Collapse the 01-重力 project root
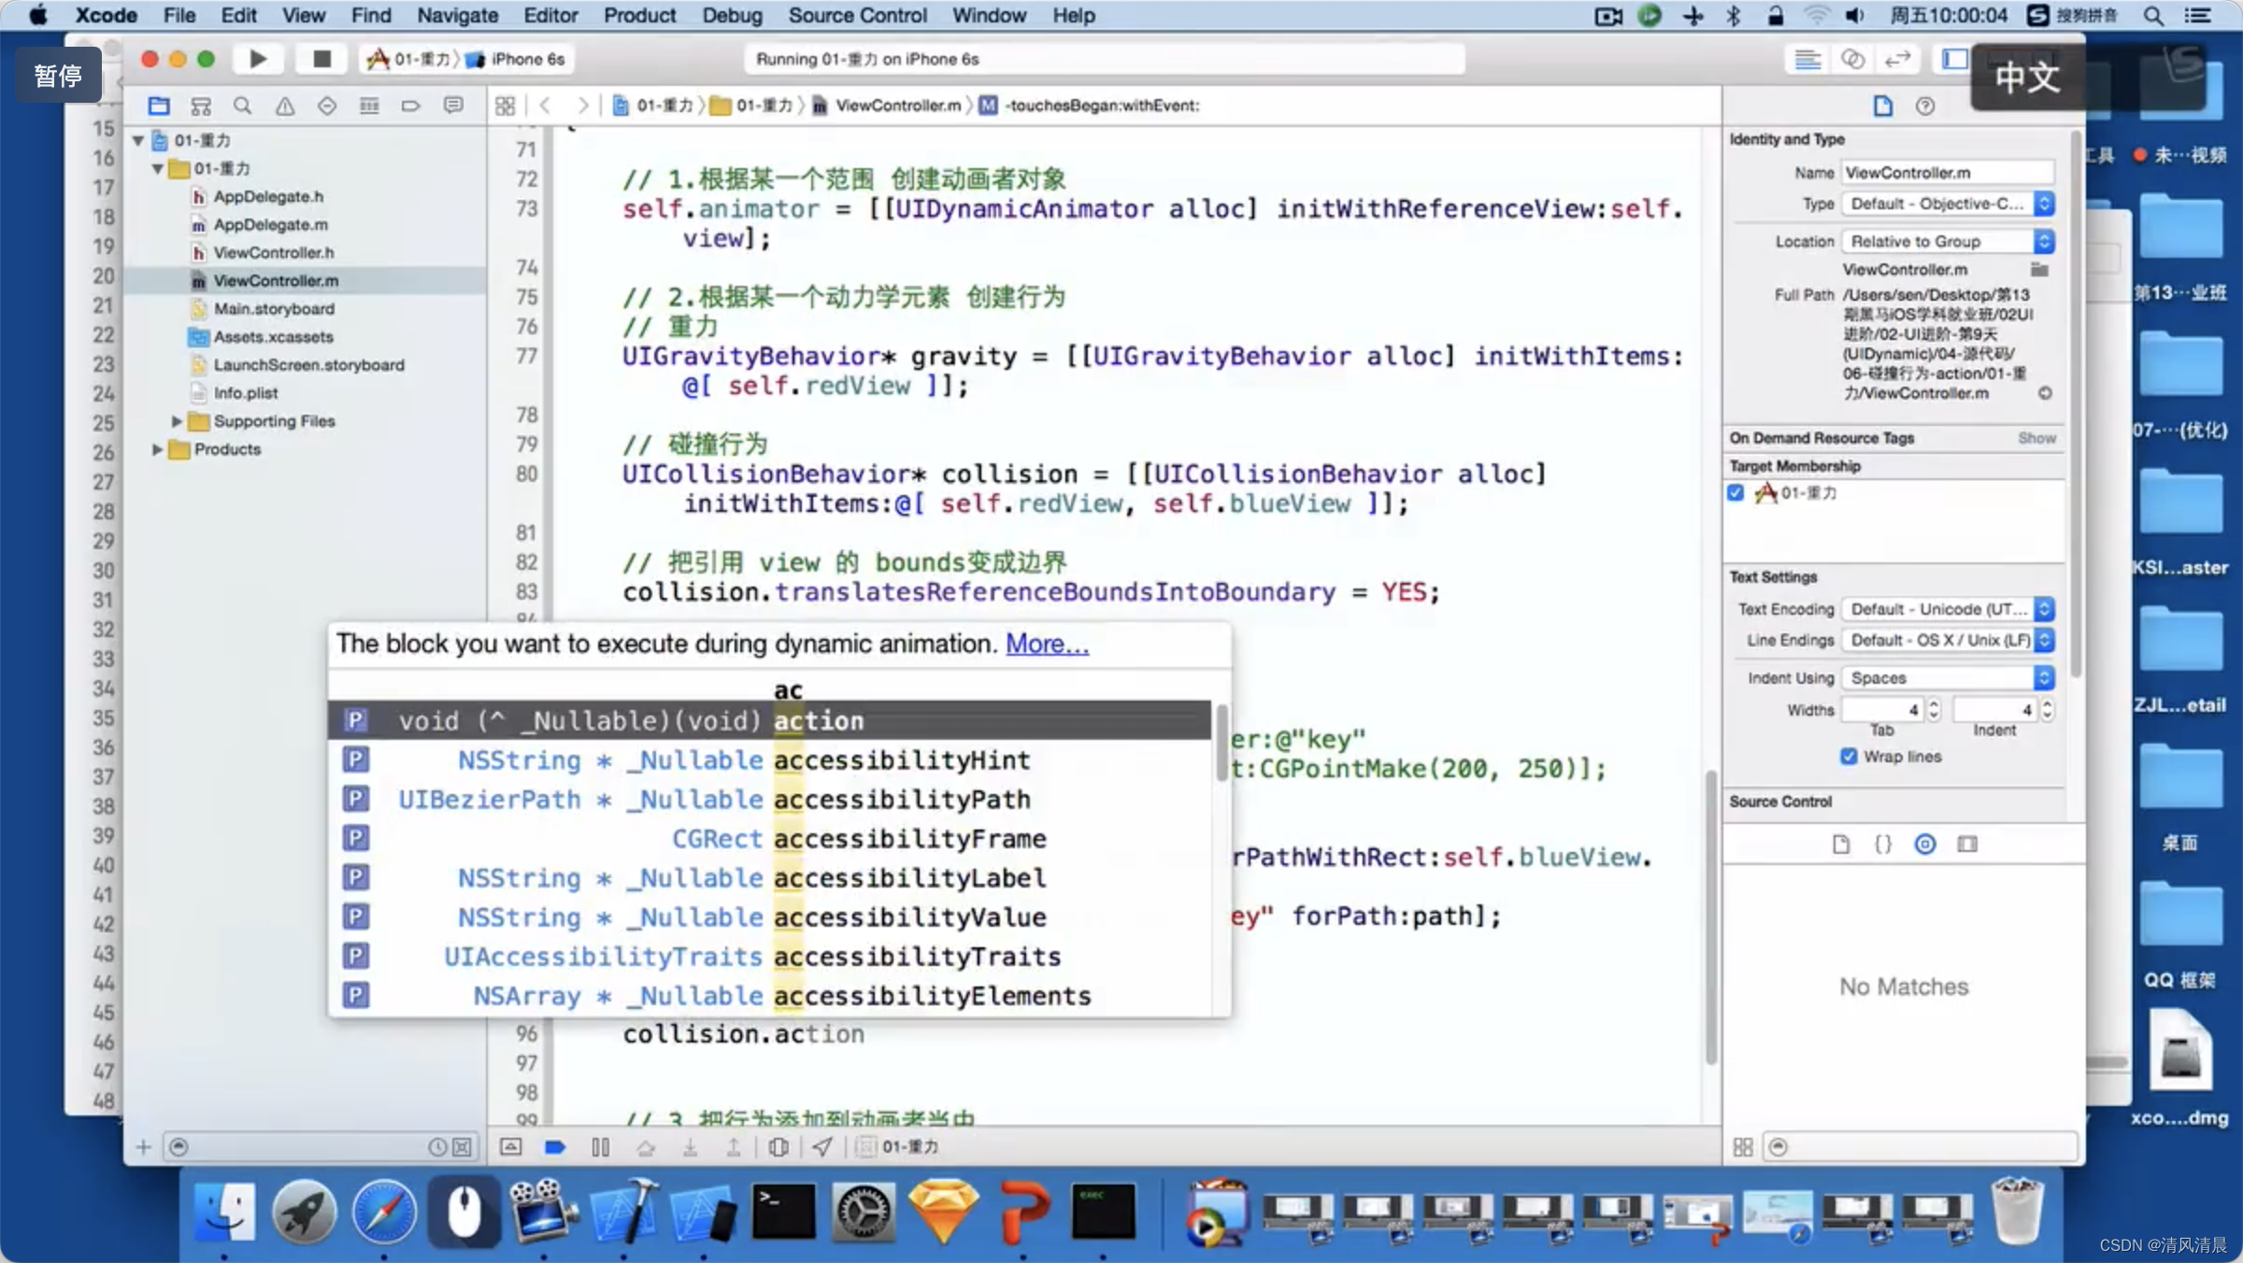 138,141
